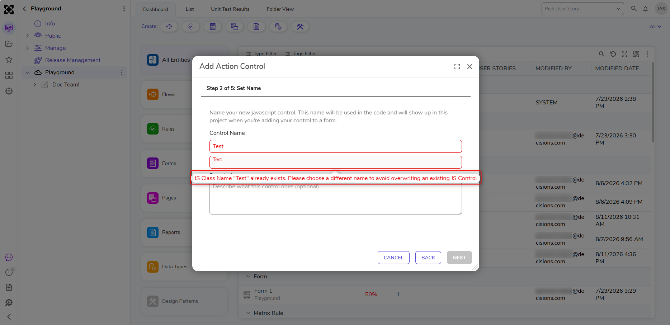Maximize the Add Action Control dialog

click(457, 66)
